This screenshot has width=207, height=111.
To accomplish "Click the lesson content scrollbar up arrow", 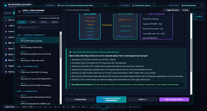I will click(x=191, y=14).
